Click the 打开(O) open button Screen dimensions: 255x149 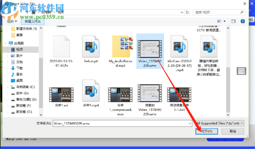point(207,131)
